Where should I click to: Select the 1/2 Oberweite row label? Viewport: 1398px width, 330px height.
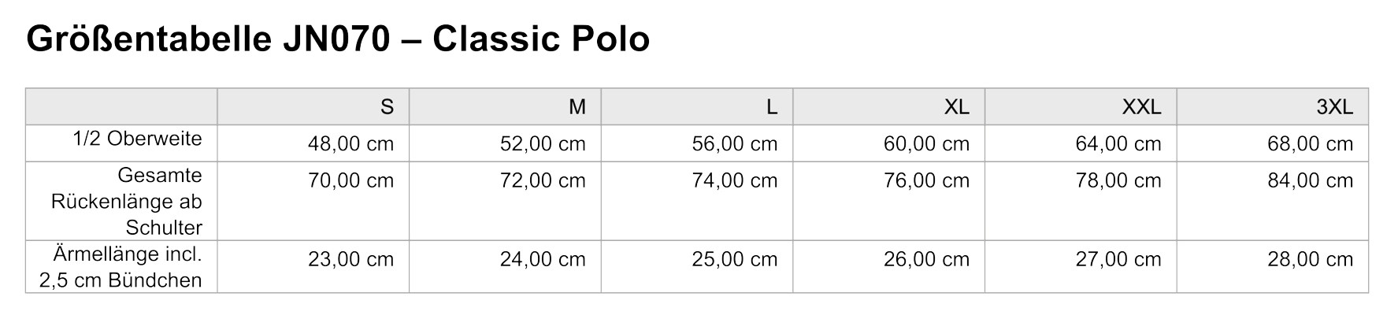coord(138,139)
